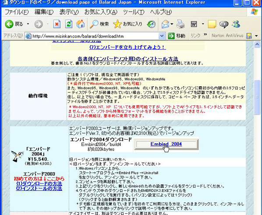
Task: Open the ツール(T) menu
Action: pos(134,12)
